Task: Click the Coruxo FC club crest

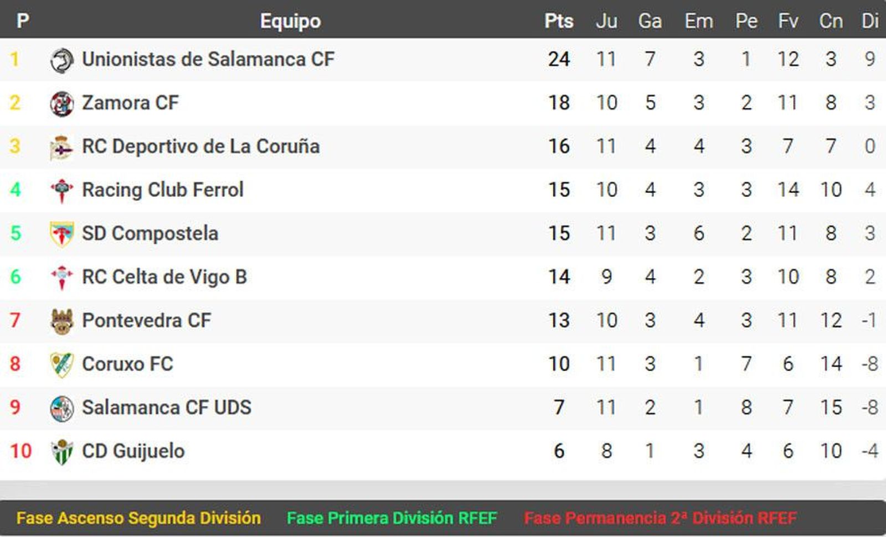Action: pyautogui.click(x=61, y=364)
